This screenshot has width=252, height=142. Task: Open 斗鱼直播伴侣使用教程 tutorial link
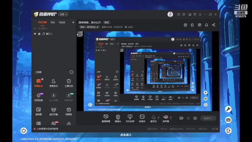(48, 129)
